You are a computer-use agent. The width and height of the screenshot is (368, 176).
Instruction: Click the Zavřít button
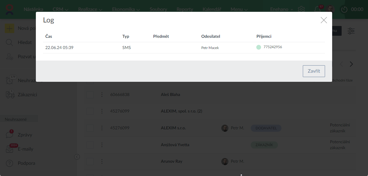tap(314, 71)
